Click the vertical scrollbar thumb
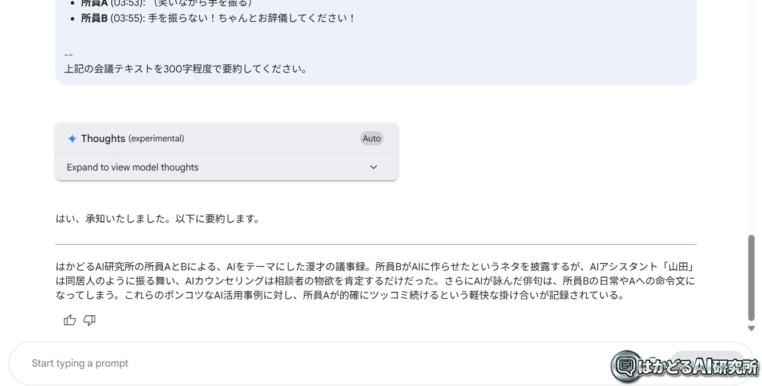762x386 pixels. pos(751,278)
